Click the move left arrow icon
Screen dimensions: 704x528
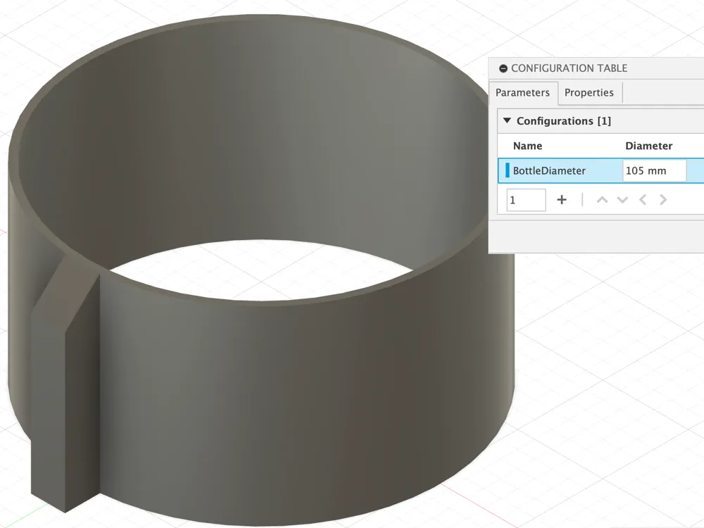point(643,200)
